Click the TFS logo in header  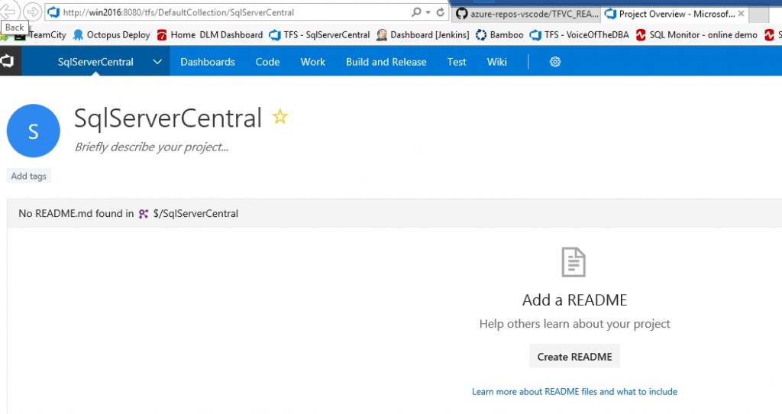pyautogui.click(x=8, y=61)
